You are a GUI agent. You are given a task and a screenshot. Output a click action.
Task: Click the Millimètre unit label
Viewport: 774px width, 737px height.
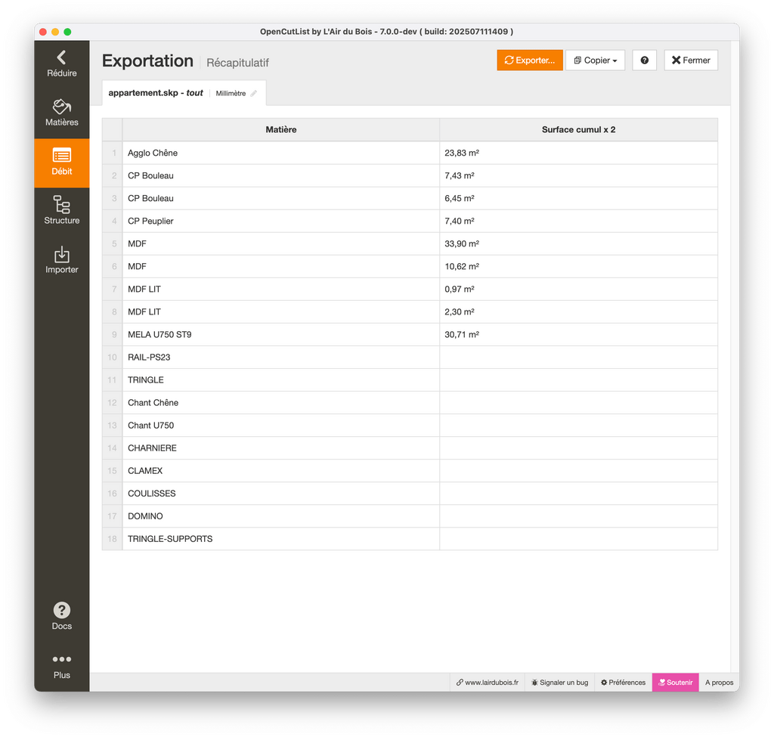pos(231,93)
